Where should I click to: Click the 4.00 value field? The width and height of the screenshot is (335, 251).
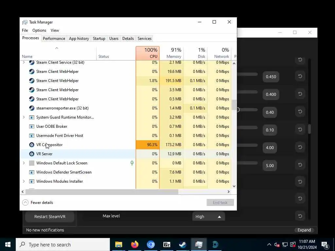click(x=270, y=148)
